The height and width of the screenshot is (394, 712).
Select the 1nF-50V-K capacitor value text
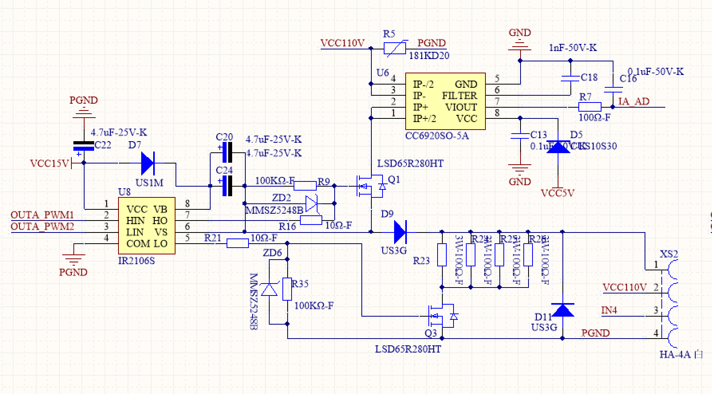point(573,48)
